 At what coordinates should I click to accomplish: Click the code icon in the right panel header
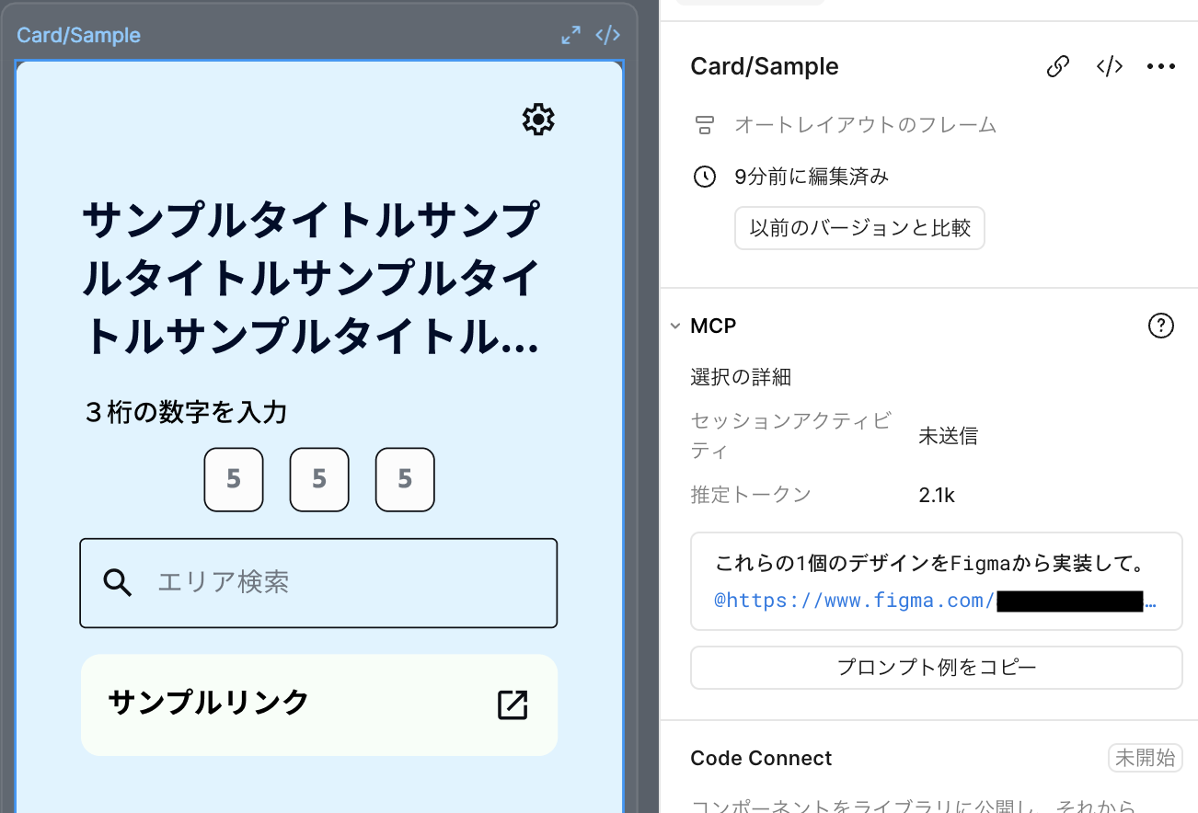pyautogui.click(x=1110, y=66)
